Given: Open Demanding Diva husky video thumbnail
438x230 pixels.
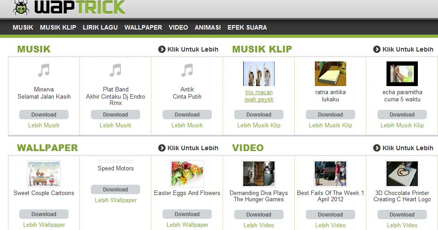Looking at the screenshot, I should (x=259, y=174).
